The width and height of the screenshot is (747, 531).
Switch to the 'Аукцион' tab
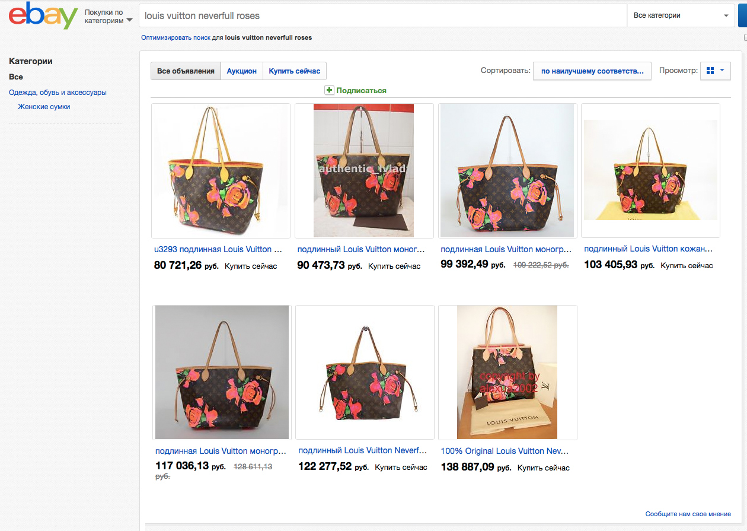coord(241,71)
